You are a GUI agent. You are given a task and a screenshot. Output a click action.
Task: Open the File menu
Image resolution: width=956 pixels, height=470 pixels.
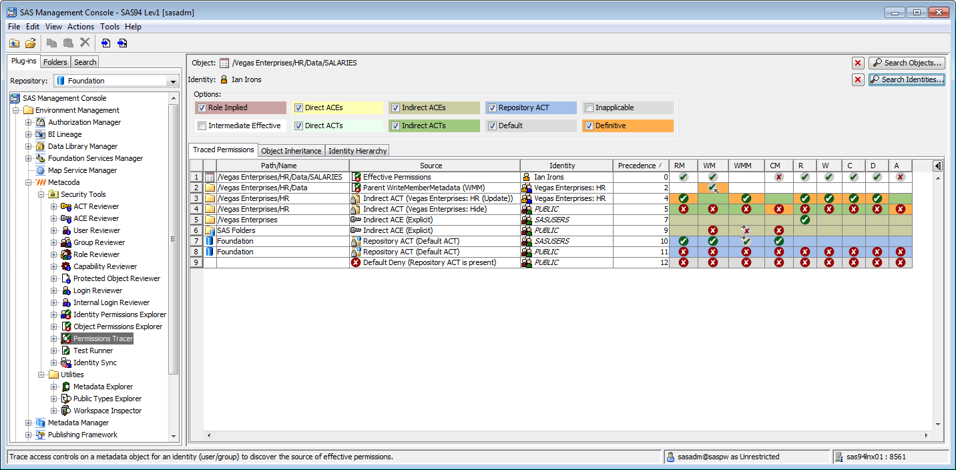tap(14, 27)
